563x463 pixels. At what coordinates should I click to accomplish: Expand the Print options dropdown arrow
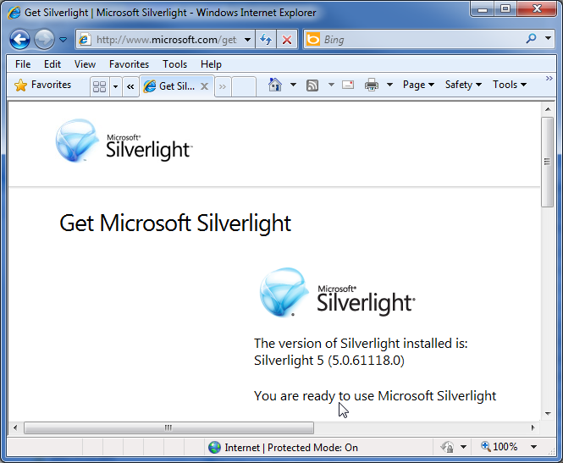click(389, 85)
